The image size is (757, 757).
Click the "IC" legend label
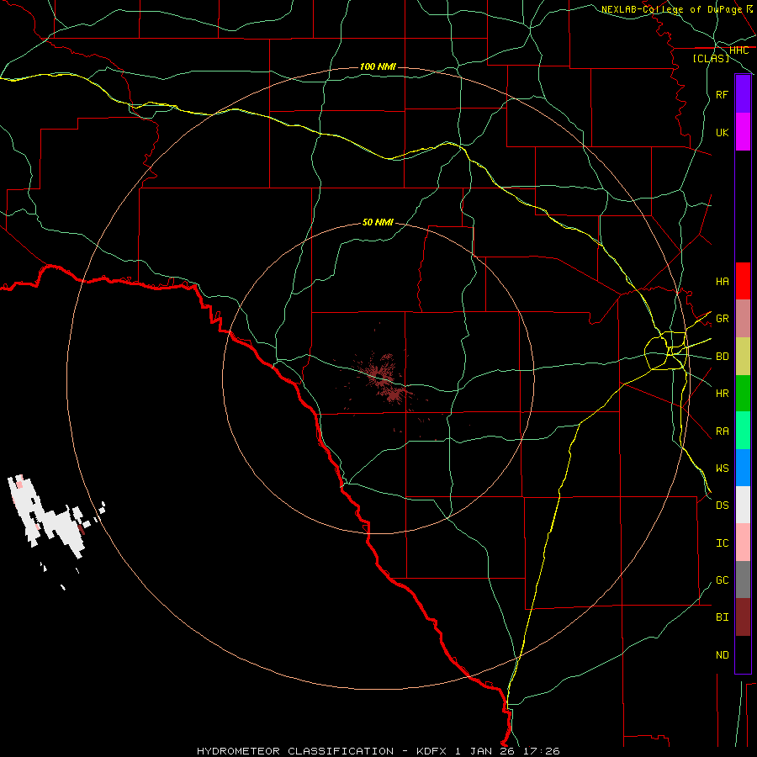coord(722,543)
